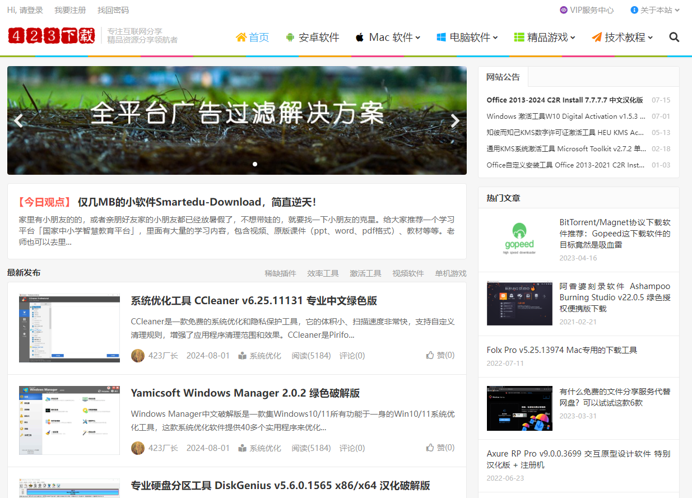
Task: Select the 效率工具 filter tab
Action: click(x=323, y=273)
